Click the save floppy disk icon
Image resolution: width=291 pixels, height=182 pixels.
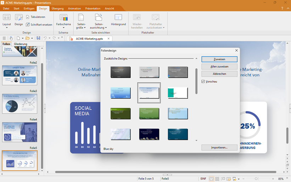click(38, 38)
